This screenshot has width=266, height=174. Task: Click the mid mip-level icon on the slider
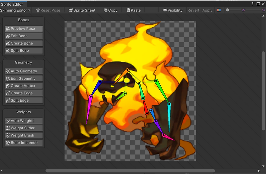coord(243,10)
